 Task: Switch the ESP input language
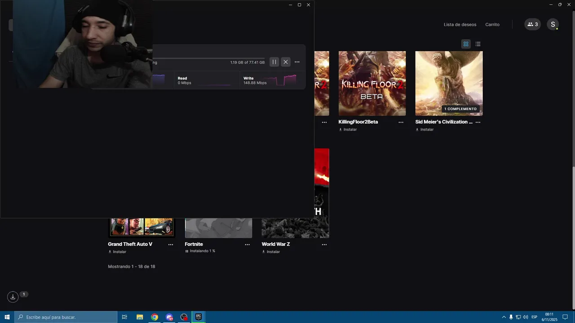click(x=534, y=317)
